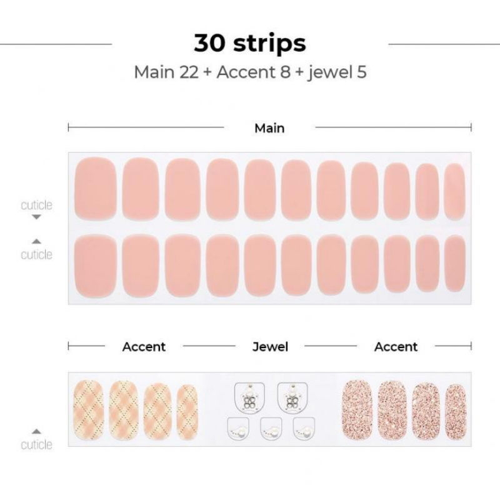Click the up arrow beside the accent row

coord(36,431)
